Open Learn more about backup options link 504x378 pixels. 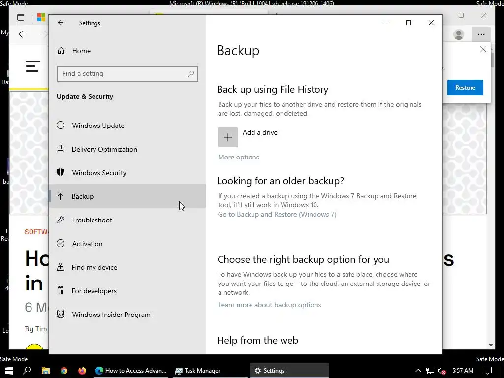pyautogui.click(x=269, y=305)
